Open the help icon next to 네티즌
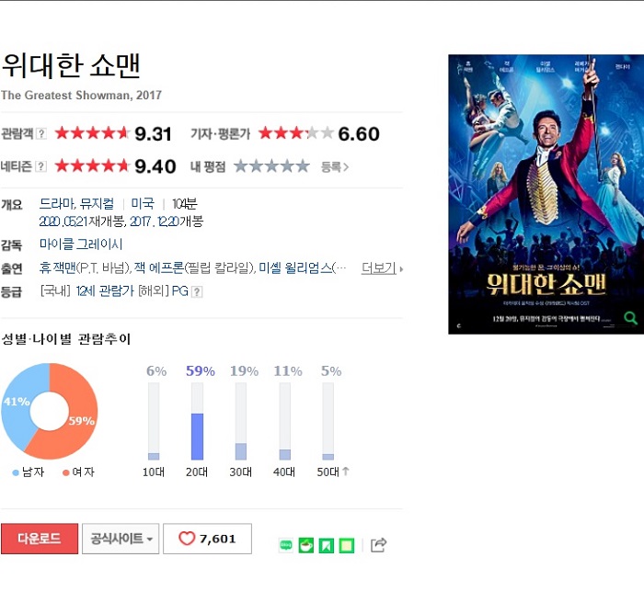This screenshot has width=644, height=614. click(x=41, y=166)
